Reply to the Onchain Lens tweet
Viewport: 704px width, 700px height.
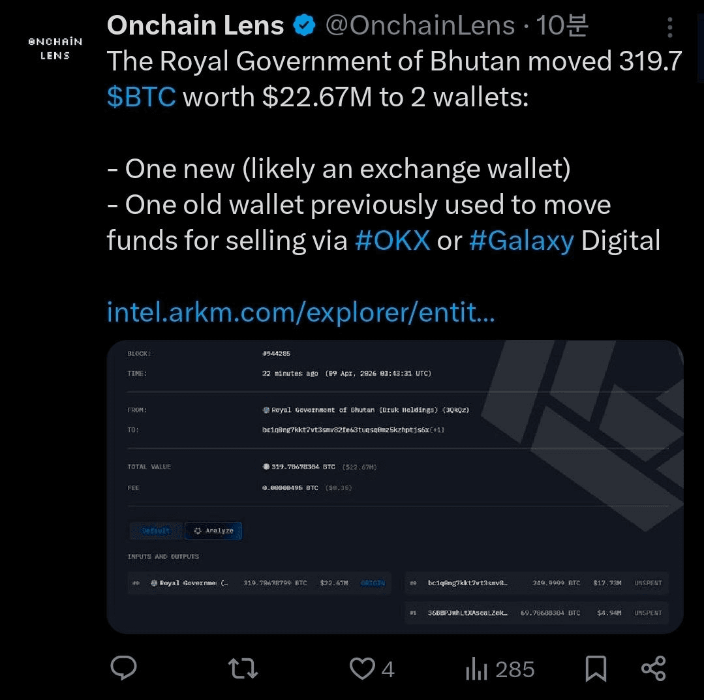point(123,667)
